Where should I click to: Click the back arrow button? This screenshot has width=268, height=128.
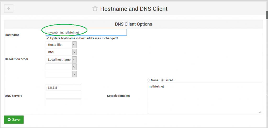[9, 9]
